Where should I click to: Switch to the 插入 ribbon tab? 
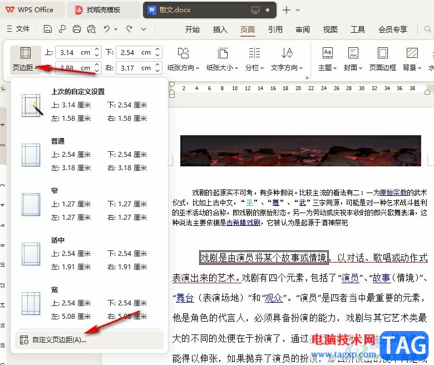click(x=220, y=29)
